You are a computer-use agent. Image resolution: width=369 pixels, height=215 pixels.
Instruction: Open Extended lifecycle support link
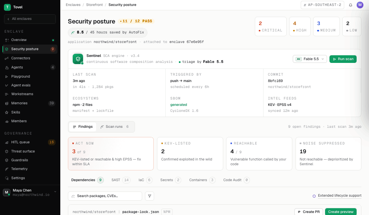(x=339, y=195)
